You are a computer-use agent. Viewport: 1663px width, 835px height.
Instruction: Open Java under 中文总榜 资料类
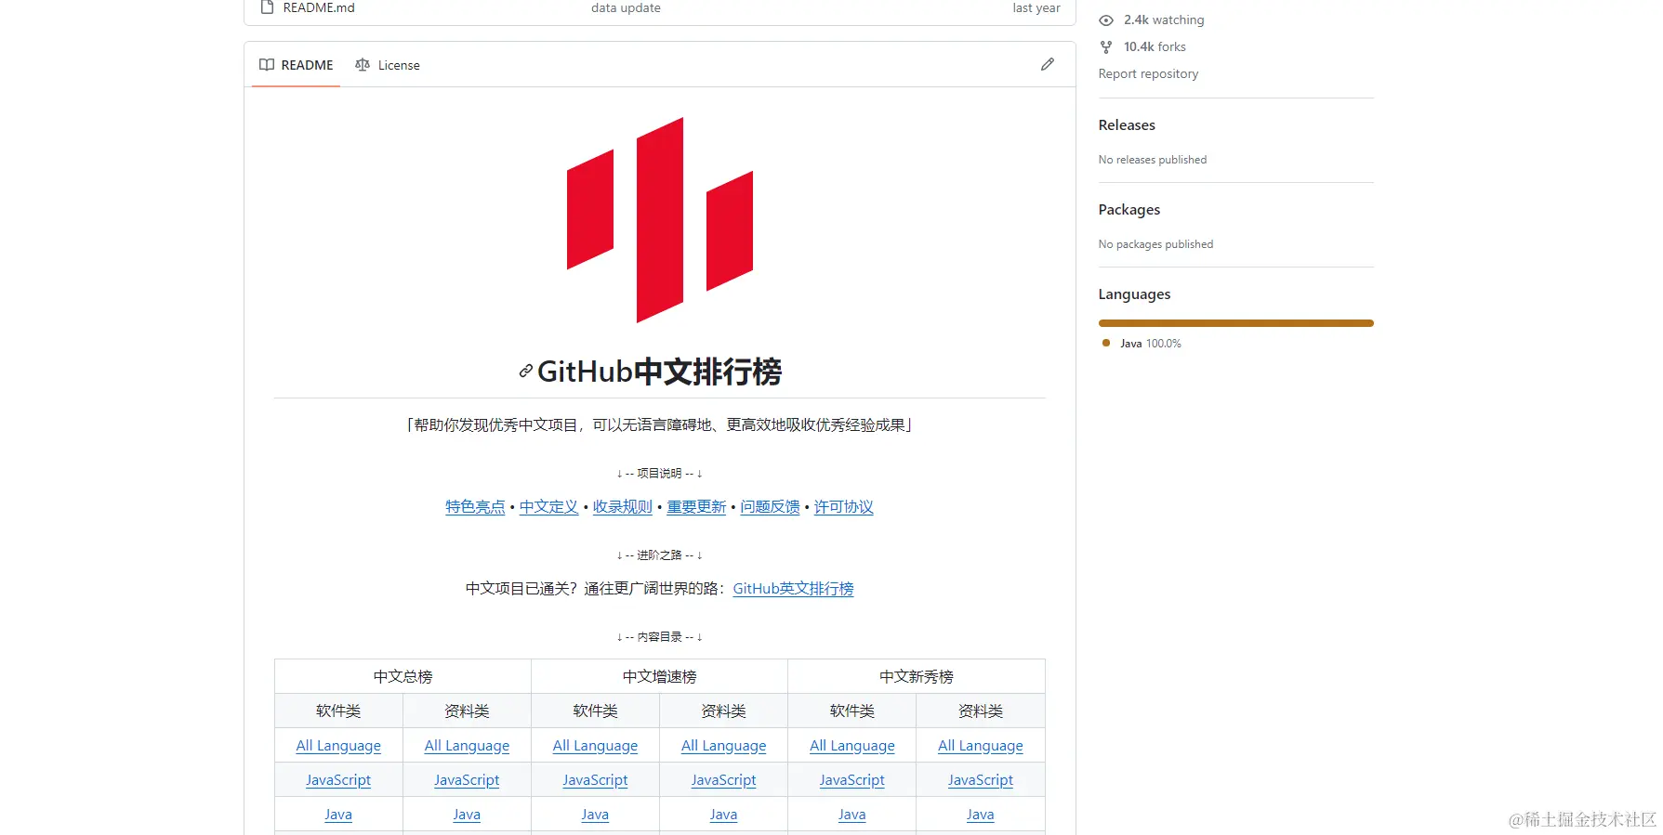tap(467, 815)
